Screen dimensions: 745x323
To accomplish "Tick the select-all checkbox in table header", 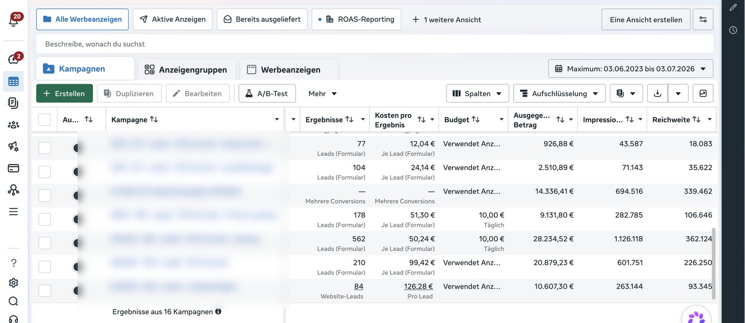I will [45, 120].
